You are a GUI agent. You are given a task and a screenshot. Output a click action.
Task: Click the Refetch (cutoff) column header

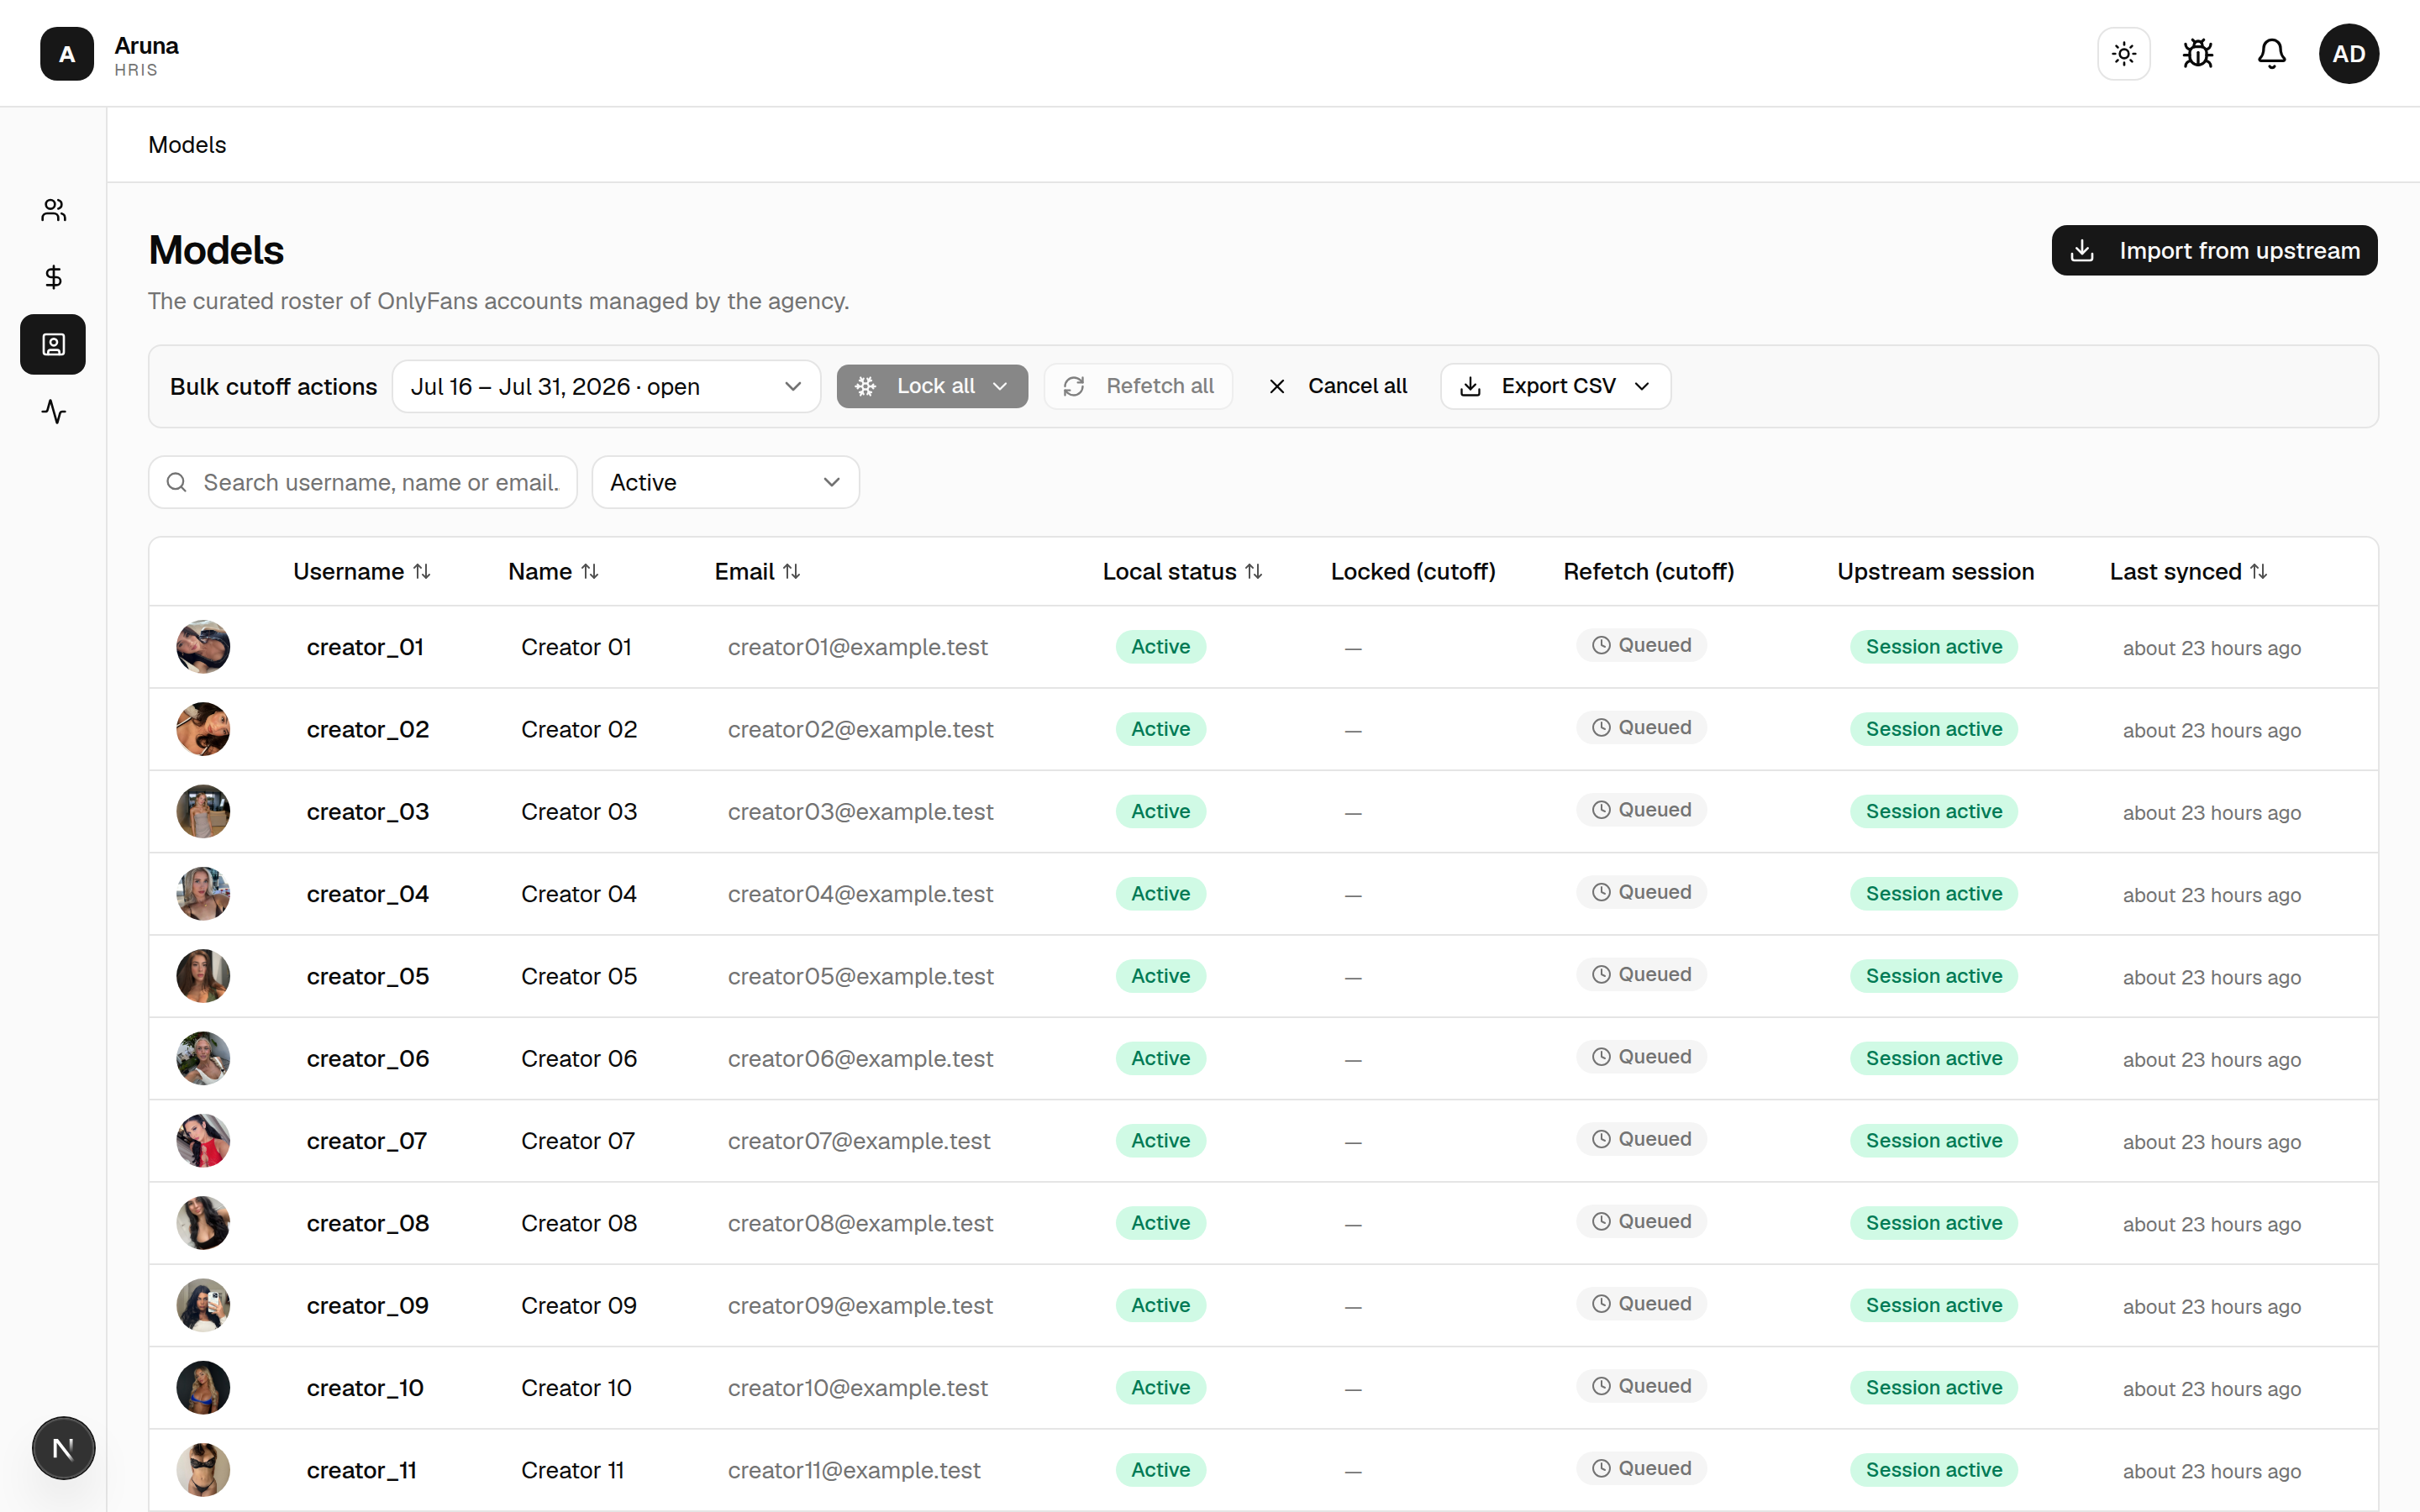pos(1648,571)
